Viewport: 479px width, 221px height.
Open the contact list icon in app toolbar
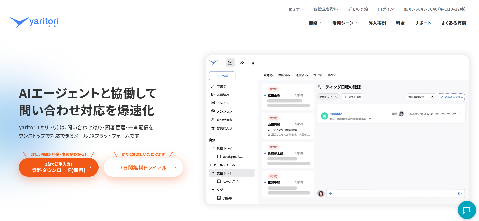(x=252, y=63)
